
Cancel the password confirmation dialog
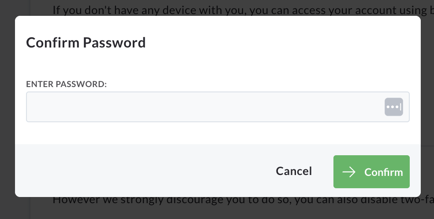[x=294, y=171]
